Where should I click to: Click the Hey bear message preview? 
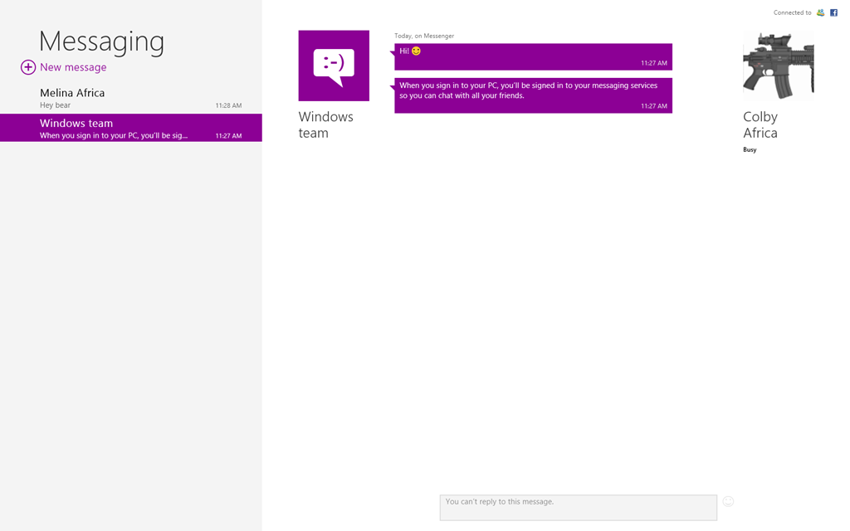[x=56, y=105]
